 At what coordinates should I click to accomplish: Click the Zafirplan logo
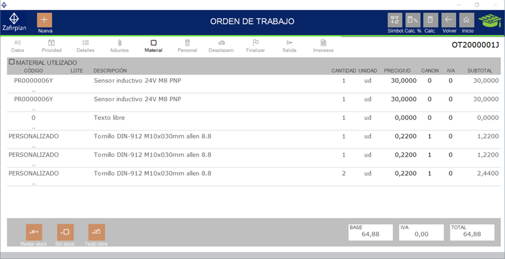coord(17,22)
